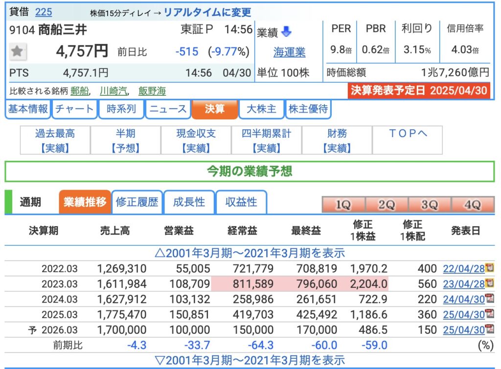Select the 業績推移 tab

[85, 202]
